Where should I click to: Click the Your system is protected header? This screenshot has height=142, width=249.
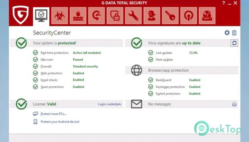click(55, 43)
